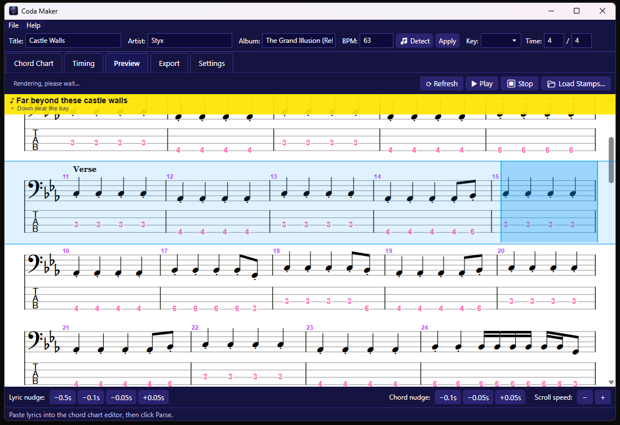Click measure number 18

click(276, 251)
